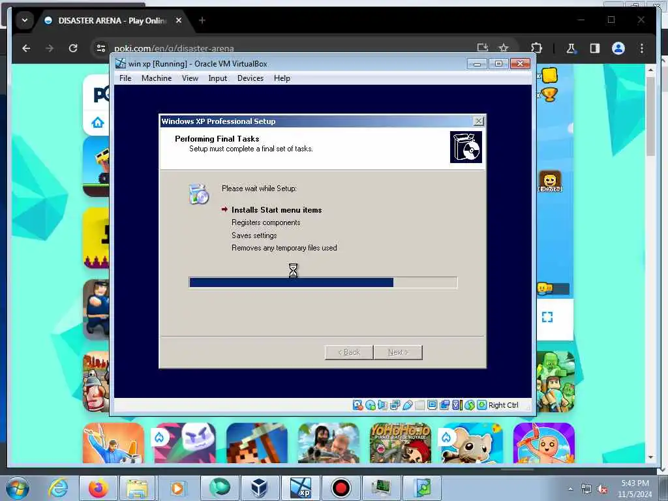Open the Minecraft-style zombie game thumbnail
This screenshot has height=501, width=668.
(x=556, y=382)
